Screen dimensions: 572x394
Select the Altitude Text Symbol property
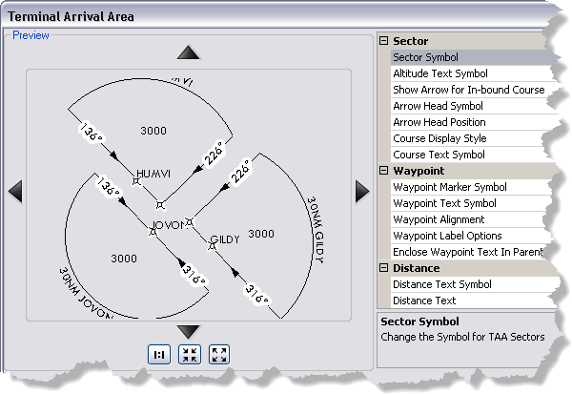point(440,73)
